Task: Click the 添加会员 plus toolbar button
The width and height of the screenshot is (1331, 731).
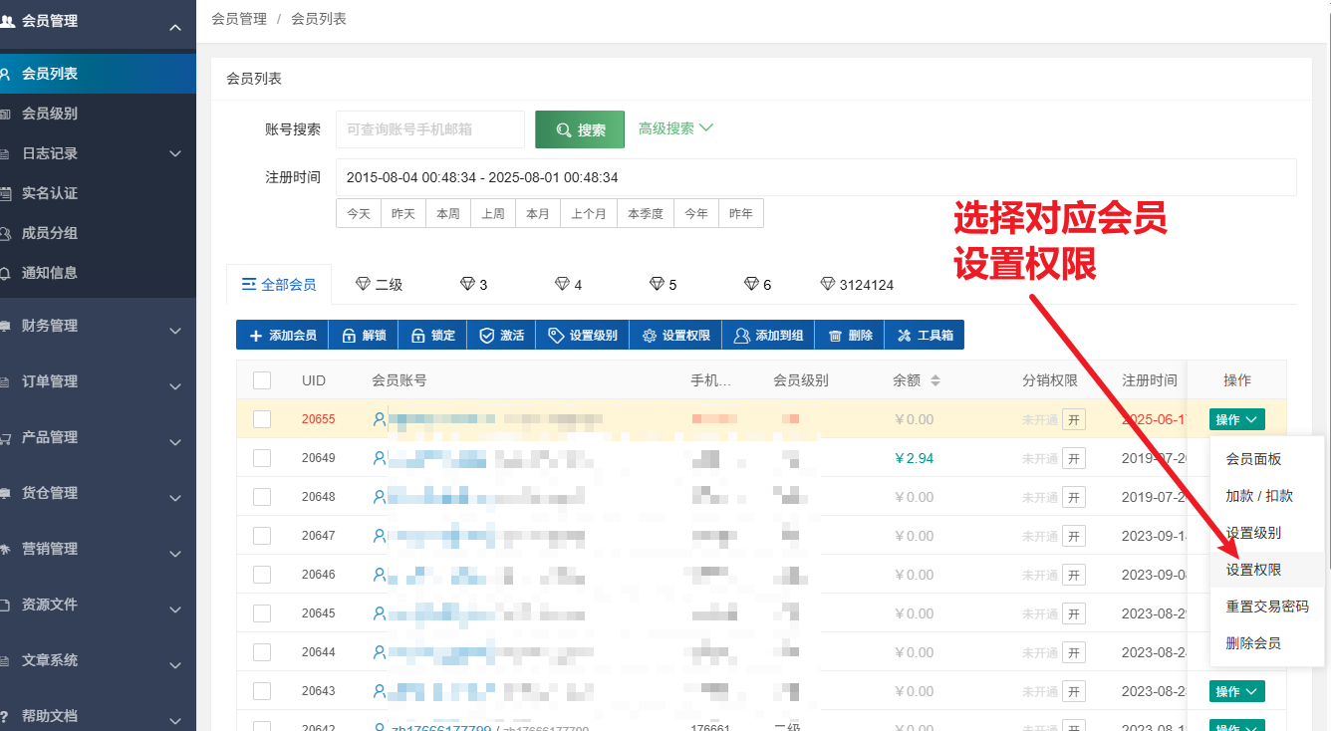Action: (282, 336)
